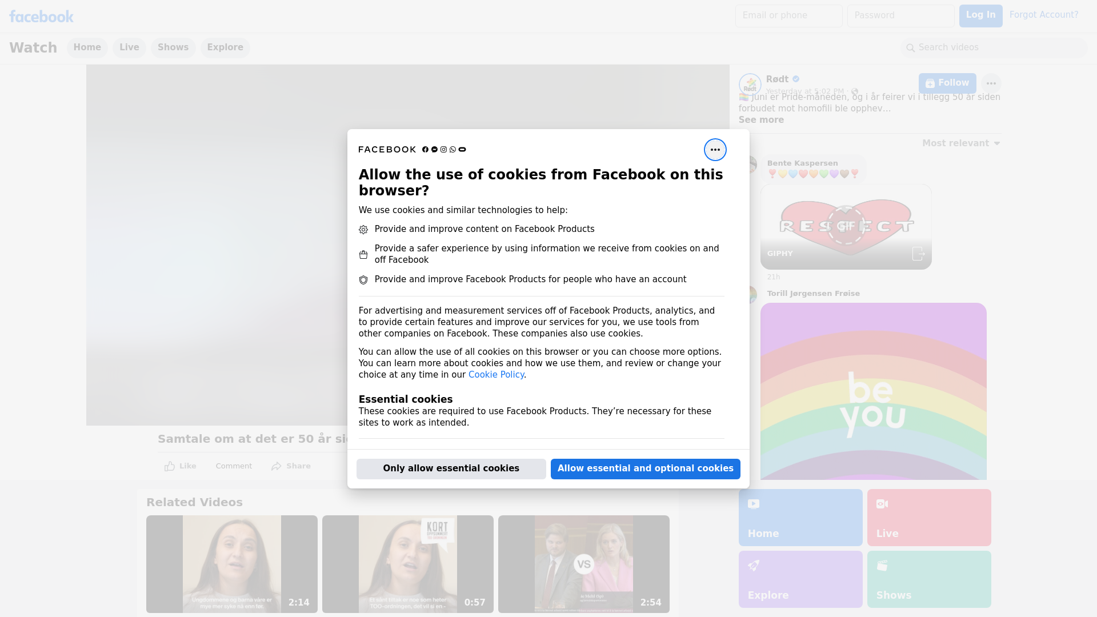Screen dimensions: 1097x617
Task: Open the Home video tile in sidebar
Action: [800, 517]
